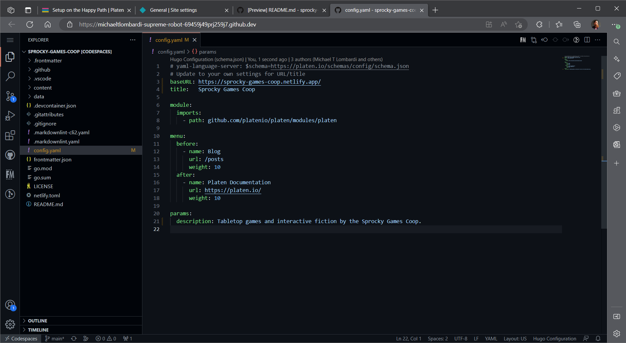626x343 pixels.
Task: Click the editor minimap code overview
Action: point(577,63)
